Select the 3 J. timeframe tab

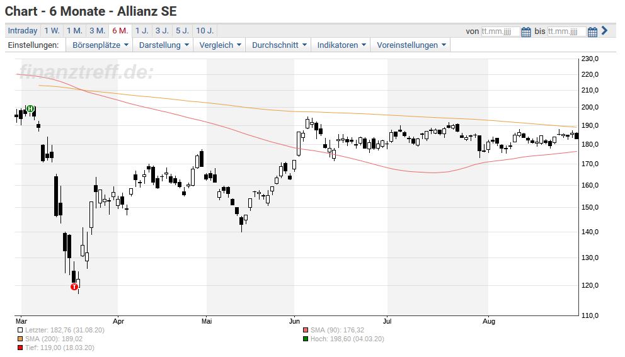(162, 31)
